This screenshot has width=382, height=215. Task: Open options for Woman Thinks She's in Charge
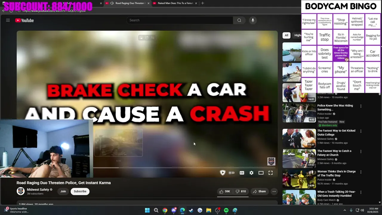(x=361, y=172)
